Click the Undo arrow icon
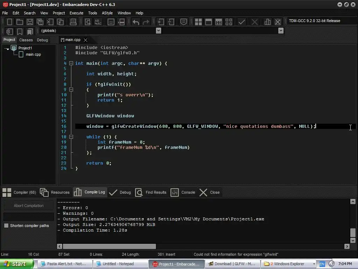 pyautogui.click(x=136, y=22)
